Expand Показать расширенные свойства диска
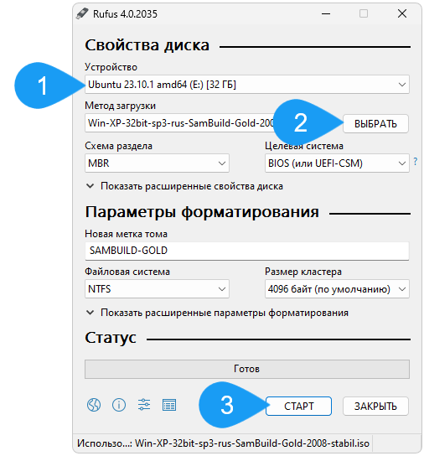Image resolution: width=424 pixels, height=456 pixels. click(184, 186)
